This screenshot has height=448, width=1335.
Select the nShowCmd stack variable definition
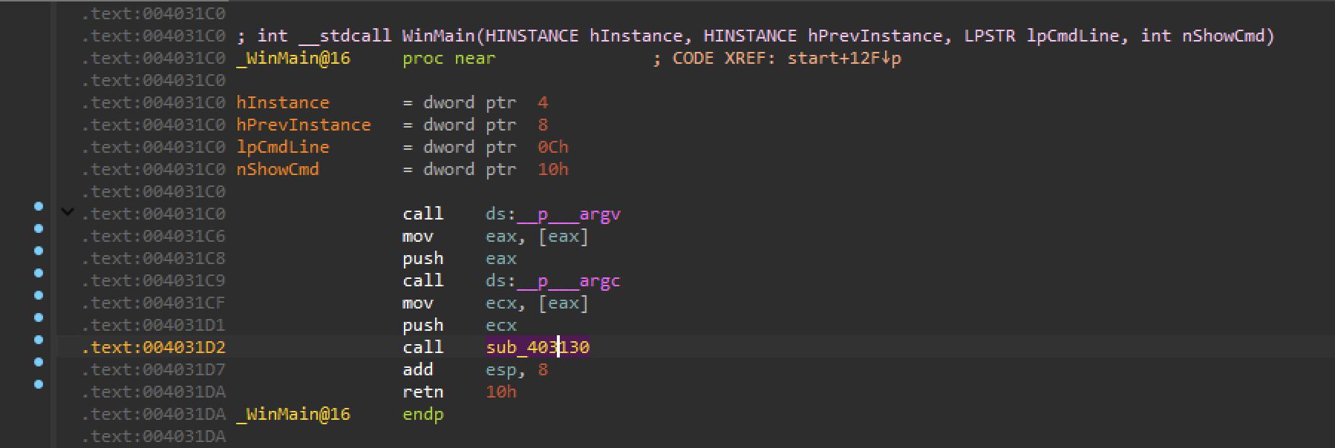[x=278, y=169]
